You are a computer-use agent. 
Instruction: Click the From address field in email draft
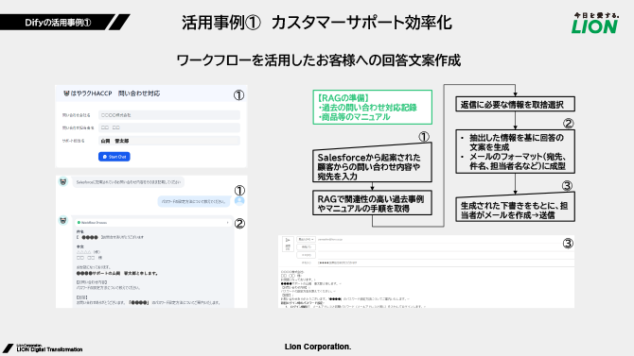click(446, 240)
